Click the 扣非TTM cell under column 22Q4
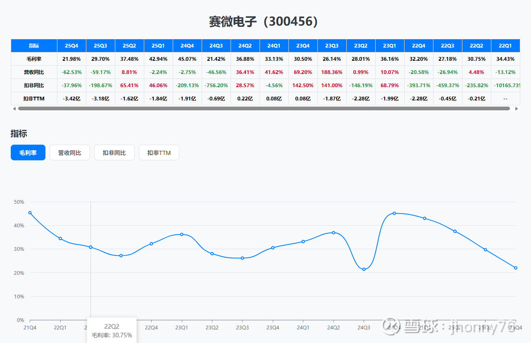 419,98
